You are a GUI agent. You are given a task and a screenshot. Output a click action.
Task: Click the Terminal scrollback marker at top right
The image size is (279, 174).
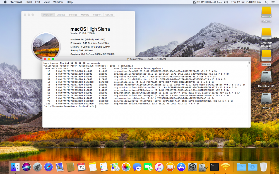coord(249,63)
